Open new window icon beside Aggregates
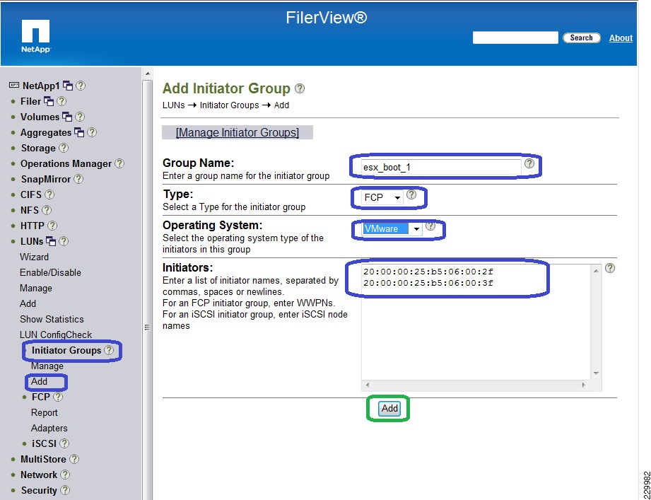 click(79, 132)
